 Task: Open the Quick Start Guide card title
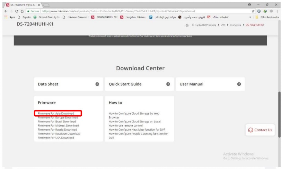(125, 84)
